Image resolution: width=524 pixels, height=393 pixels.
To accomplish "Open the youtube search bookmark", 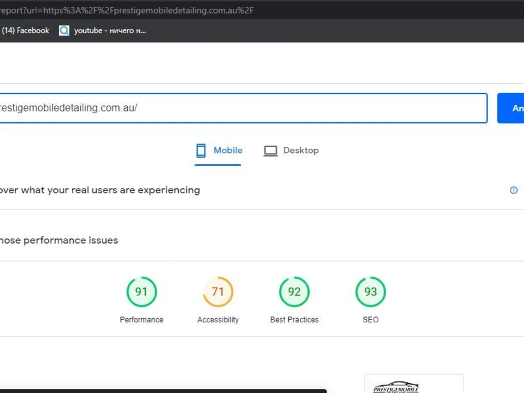I will click(x=103, y=30).
